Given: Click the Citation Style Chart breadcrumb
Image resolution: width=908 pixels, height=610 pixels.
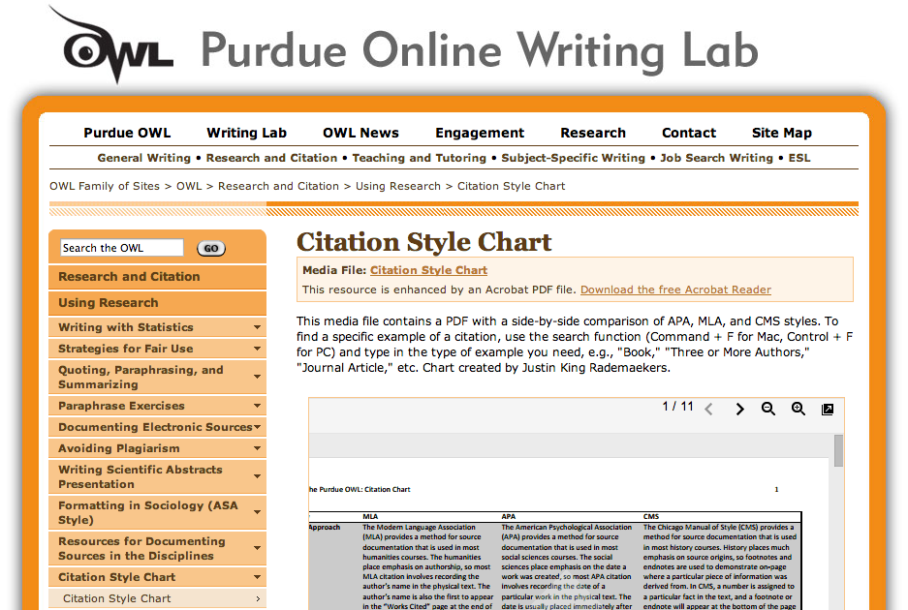Looking at the screenshot, I should pos(511,186).
